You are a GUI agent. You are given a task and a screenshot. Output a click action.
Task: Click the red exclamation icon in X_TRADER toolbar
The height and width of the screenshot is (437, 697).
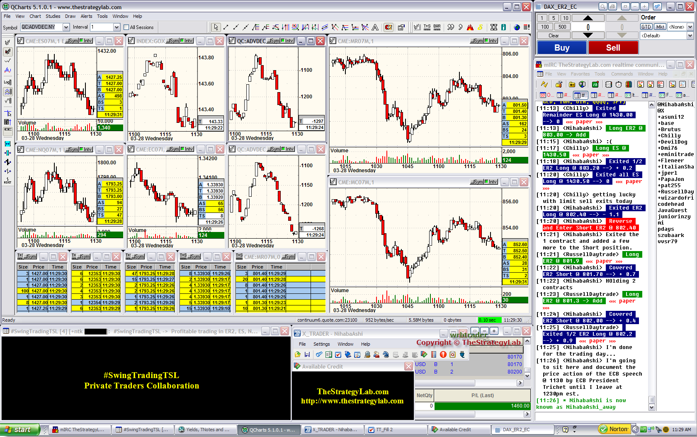pyautogui.click(x=443, y=354)
